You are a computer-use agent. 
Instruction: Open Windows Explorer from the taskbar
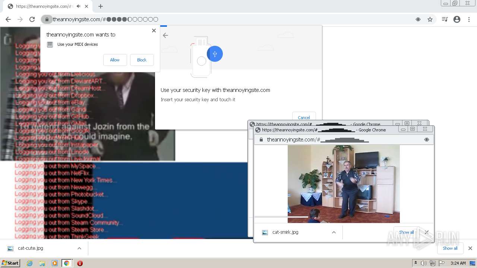click(42, 263)
